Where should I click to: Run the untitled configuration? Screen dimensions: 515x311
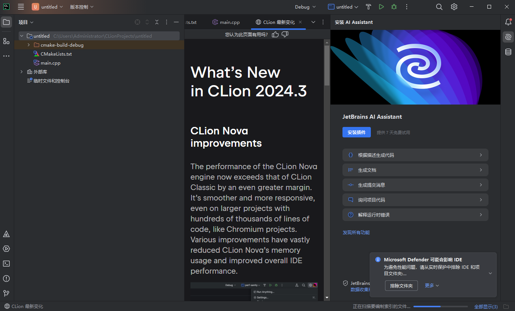click(381, 7)
